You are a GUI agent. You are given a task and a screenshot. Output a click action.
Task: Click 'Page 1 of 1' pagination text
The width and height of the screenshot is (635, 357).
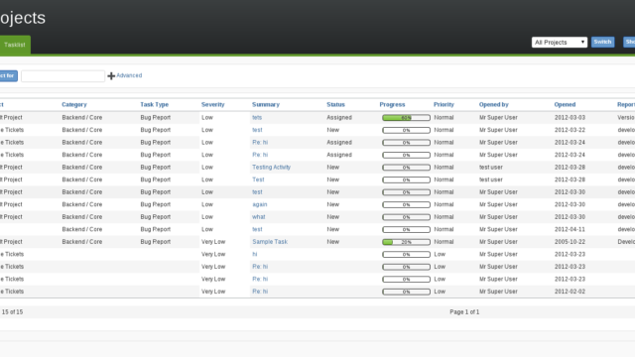(464, 312)
